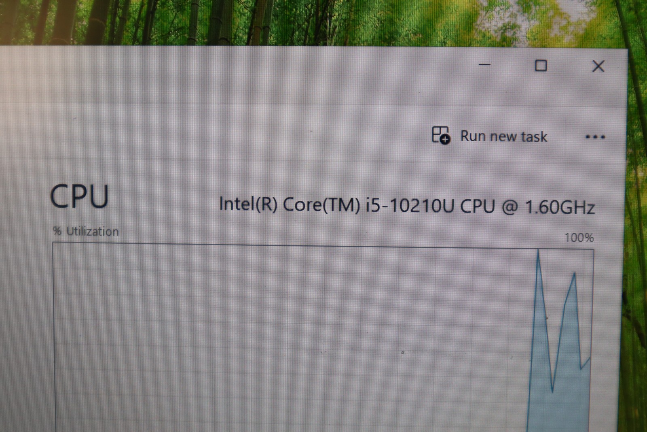Close the Task Manager window
Screen dimensions: 647x432
(598, 66)
